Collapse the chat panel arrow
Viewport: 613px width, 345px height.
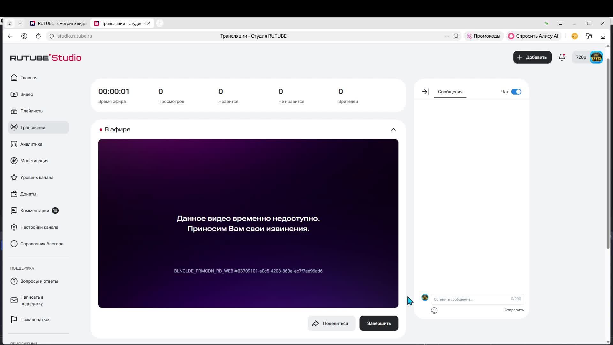425,92
